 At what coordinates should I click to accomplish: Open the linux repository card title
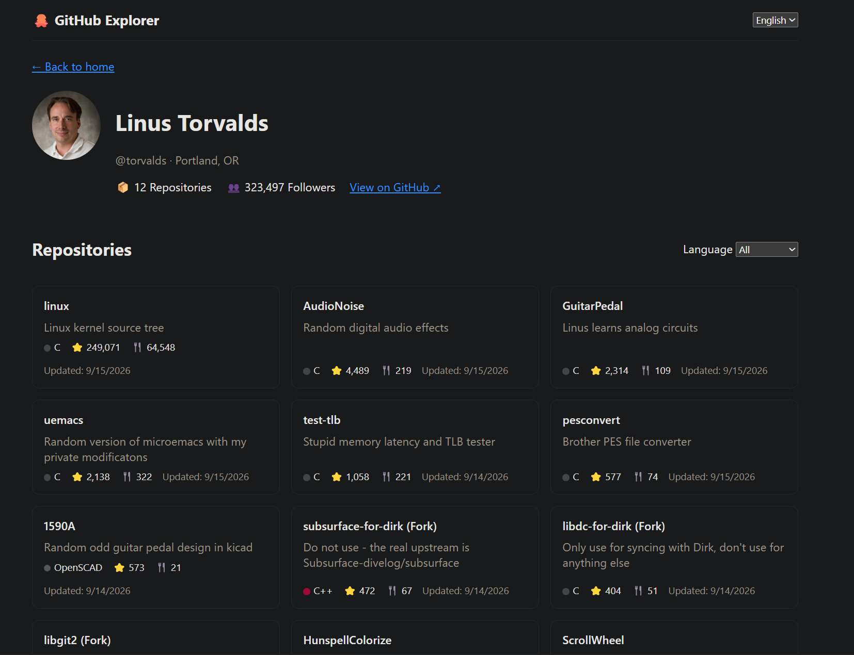coord(56,306)
